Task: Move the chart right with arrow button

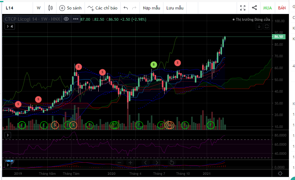Action: point(157,163)
